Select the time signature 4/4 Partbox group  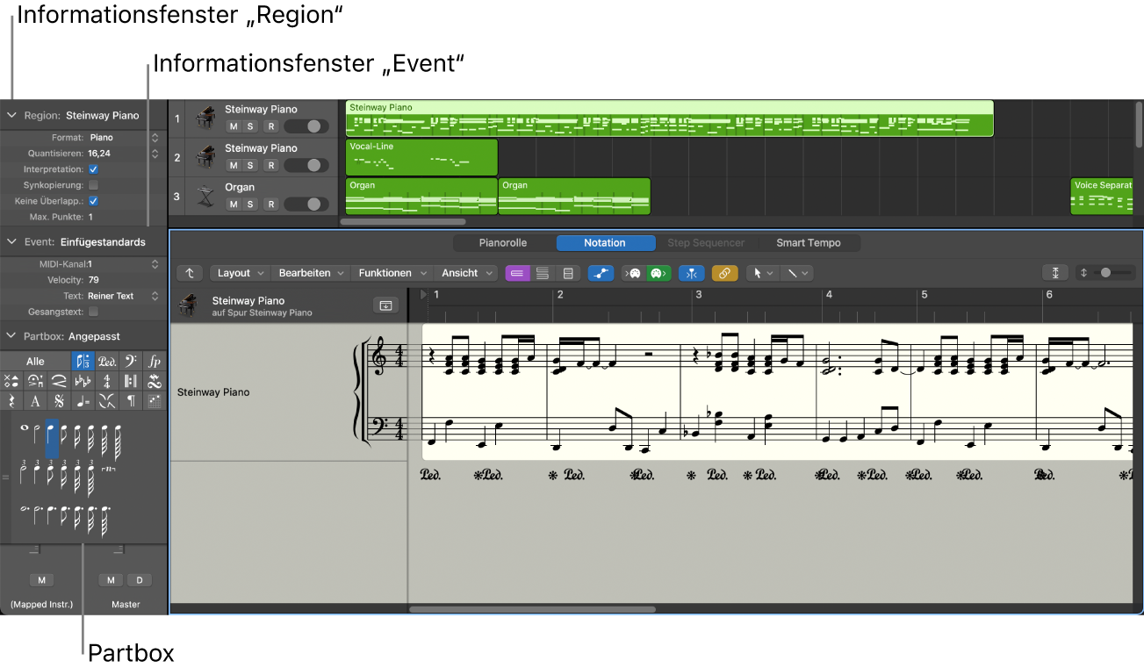click(x=107, y=381)
